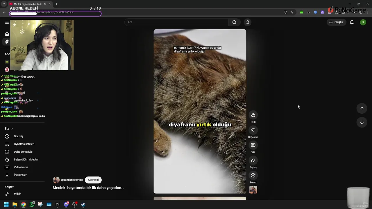Image resolution: width=372 pixels, height=209 pixels.
Task: Open Snipping Tool from taskbar
Action: [40, 204]
